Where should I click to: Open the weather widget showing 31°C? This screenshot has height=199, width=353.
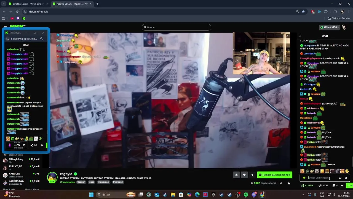(11, 195)
